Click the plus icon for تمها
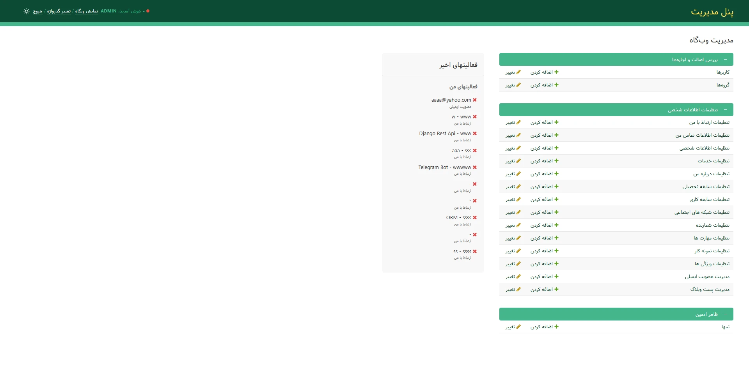 556,327
